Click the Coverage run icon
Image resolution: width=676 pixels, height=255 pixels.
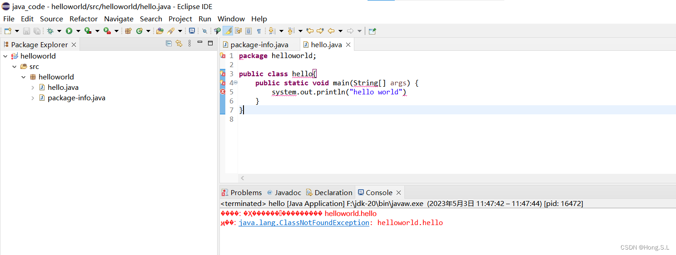point(88,31)
